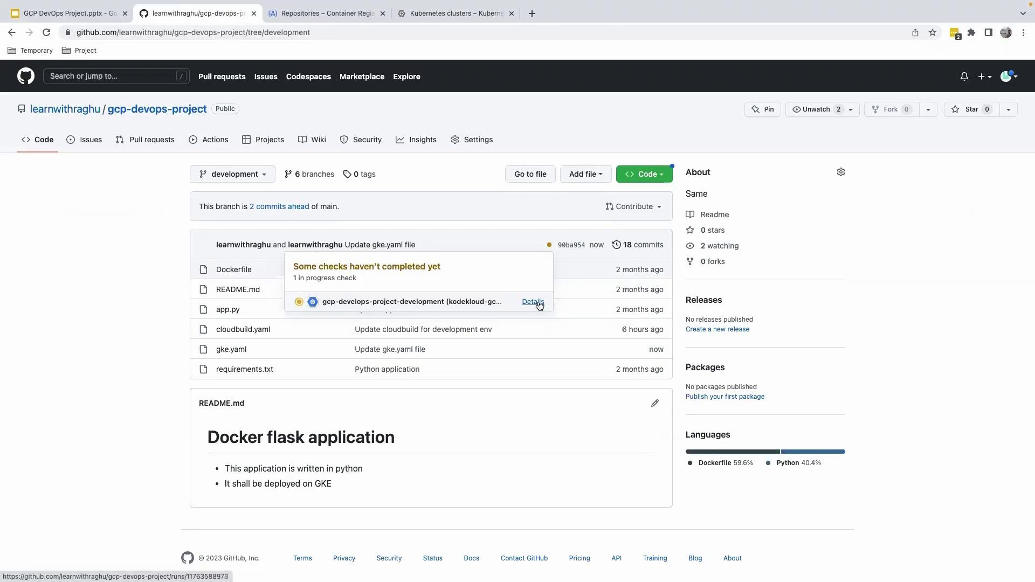Bookmark this page with the star icon
Image resolution: width=1035 pixels, height=582 pixels.
pyautogui.click(x=933, y=32)
